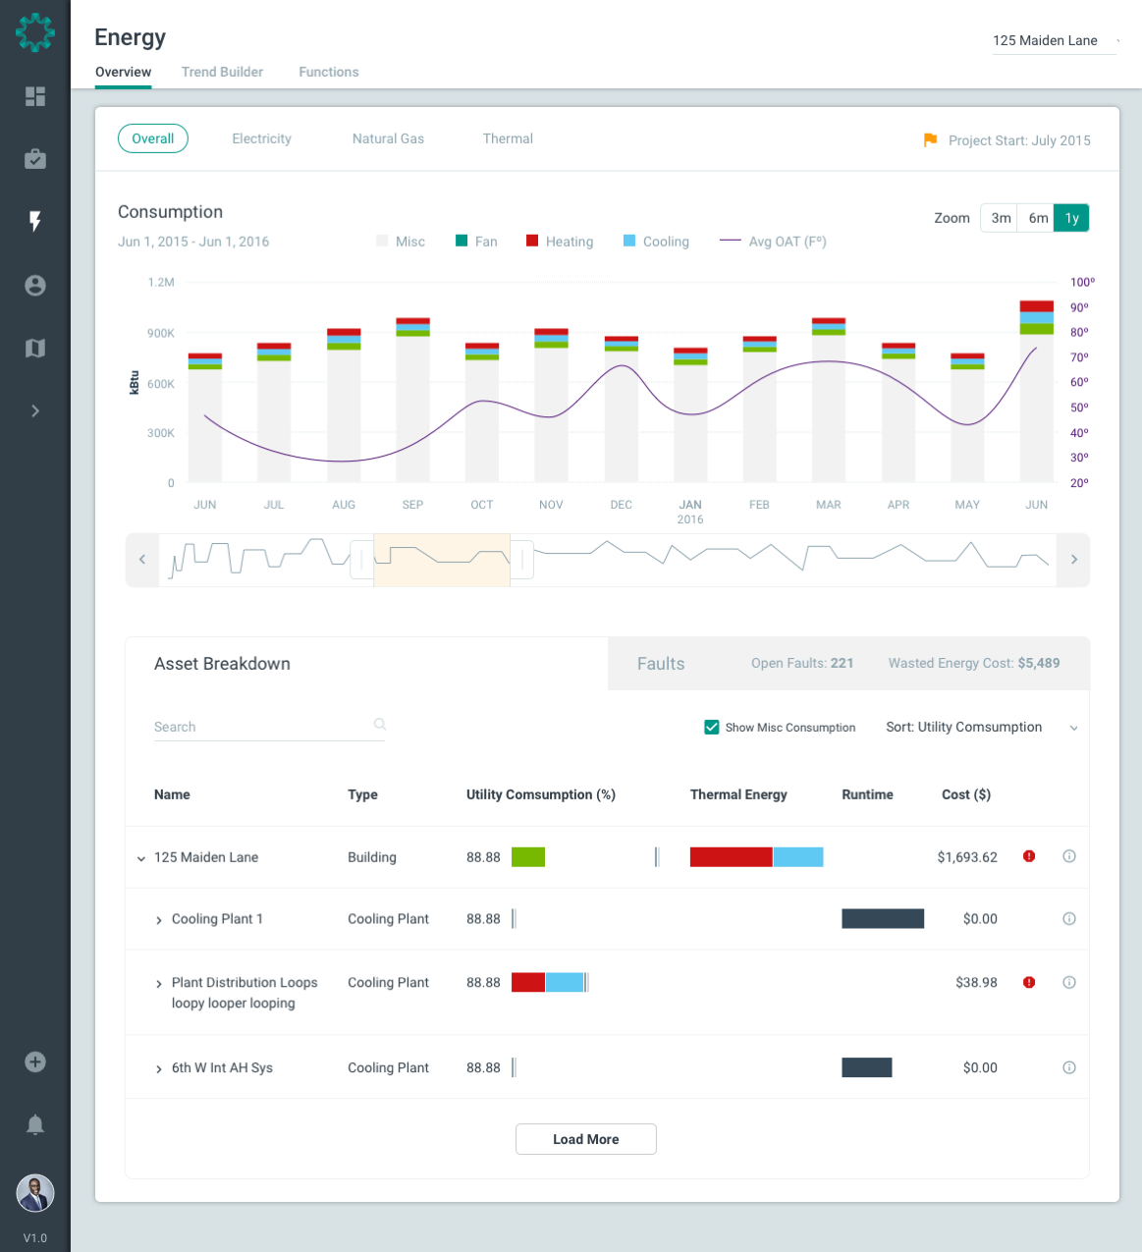Toggle the 3m zoom option
1142x1252 pixels.
tap(999, 217)
